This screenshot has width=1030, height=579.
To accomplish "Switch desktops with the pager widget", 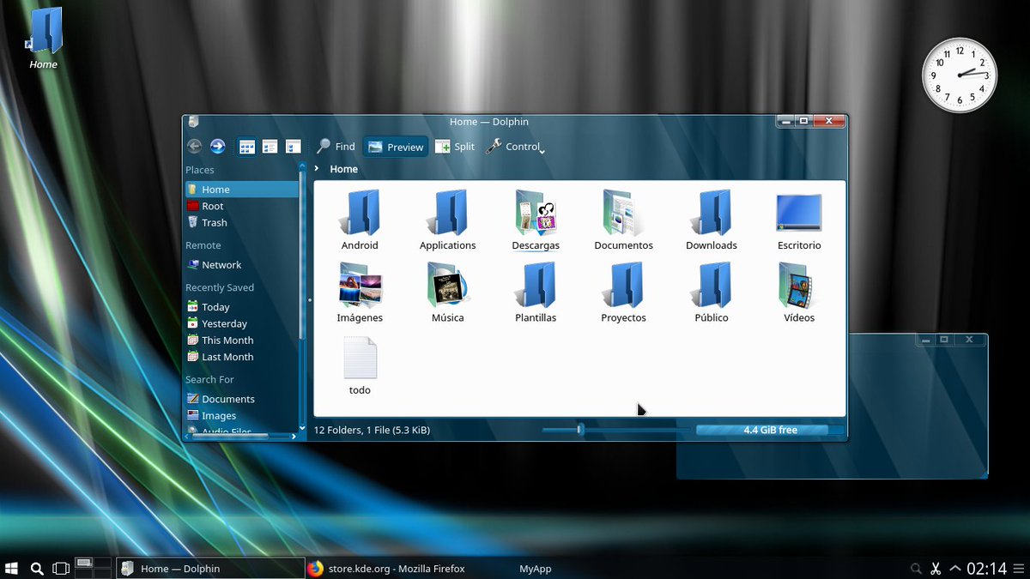I will [x=94, y=568].
